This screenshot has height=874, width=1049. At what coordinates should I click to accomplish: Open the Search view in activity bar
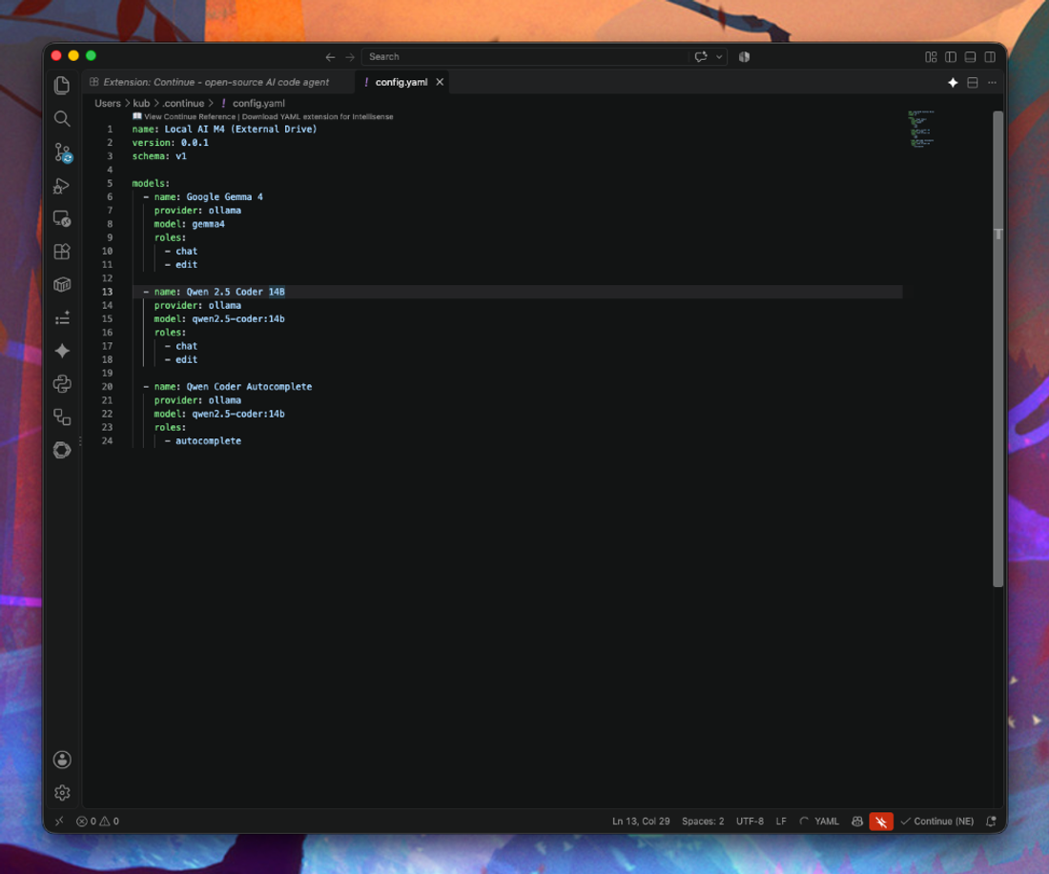point(62,118)
